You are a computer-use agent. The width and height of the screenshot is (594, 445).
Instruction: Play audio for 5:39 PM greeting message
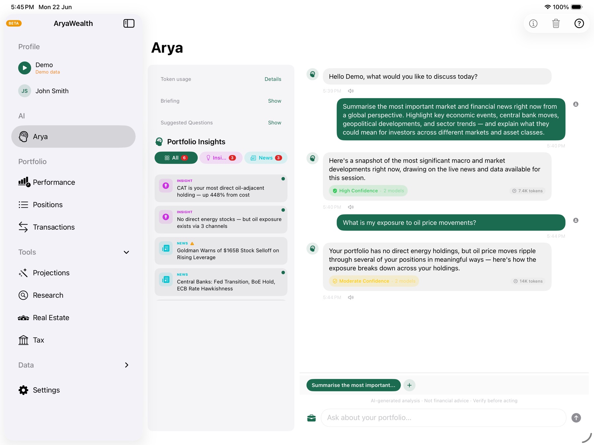pos(350,91)
